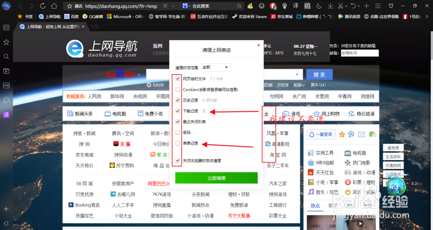Open search engine selector paw dropdown
The image size is (433, 230).
click(x=187, y=6)
